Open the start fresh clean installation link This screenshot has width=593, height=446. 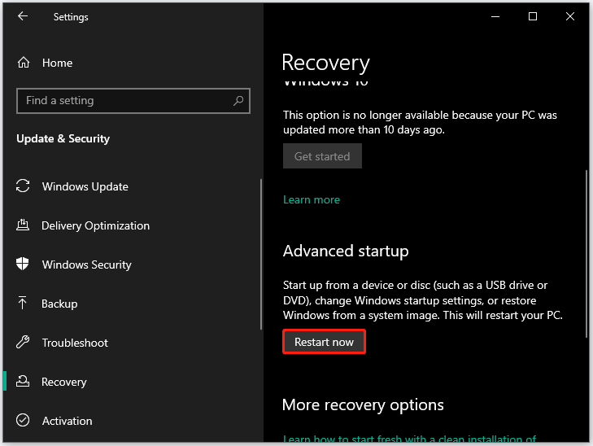409,439
